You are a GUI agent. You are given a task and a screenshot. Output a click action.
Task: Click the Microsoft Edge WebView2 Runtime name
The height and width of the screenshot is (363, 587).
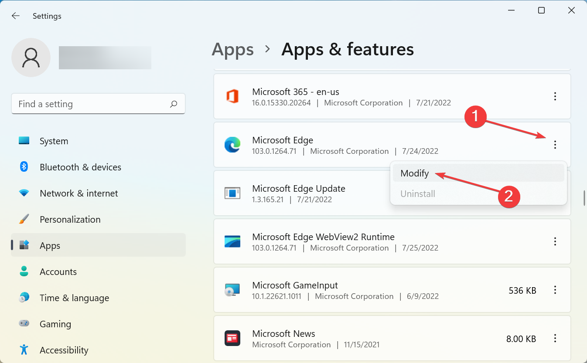pyautogui.click(x=324, y=237)
